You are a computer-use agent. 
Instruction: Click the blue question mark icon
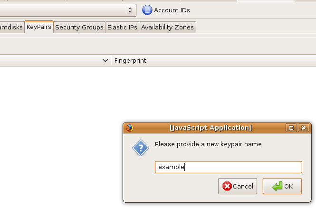pos(141,148)
